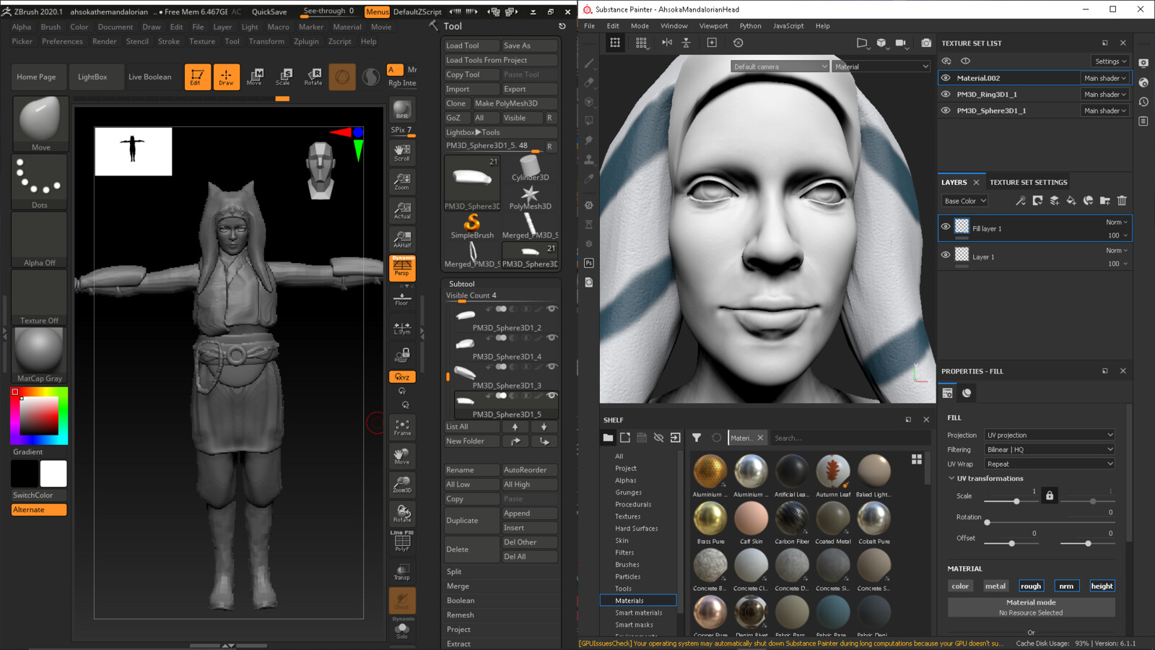
Task: Open blend mode dropdown of Layer 1
Action: click(1116, 251)
